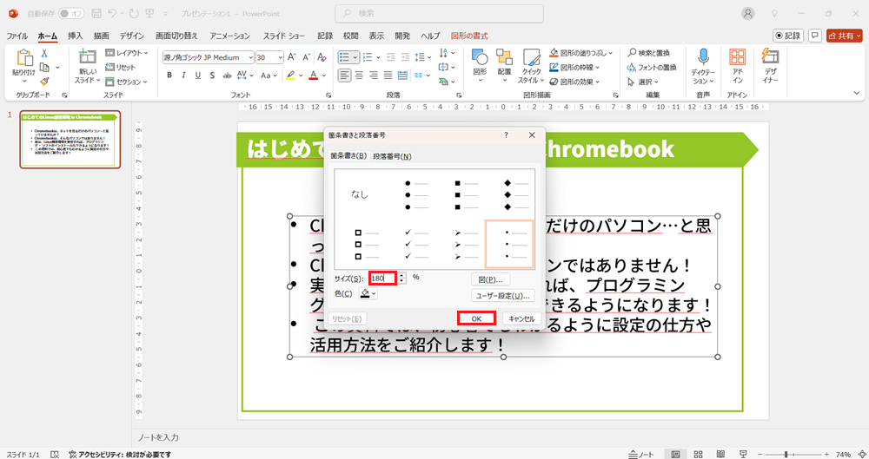Toggle bold formatting
This screenshot has width=869, height=459.
(169, 75)
